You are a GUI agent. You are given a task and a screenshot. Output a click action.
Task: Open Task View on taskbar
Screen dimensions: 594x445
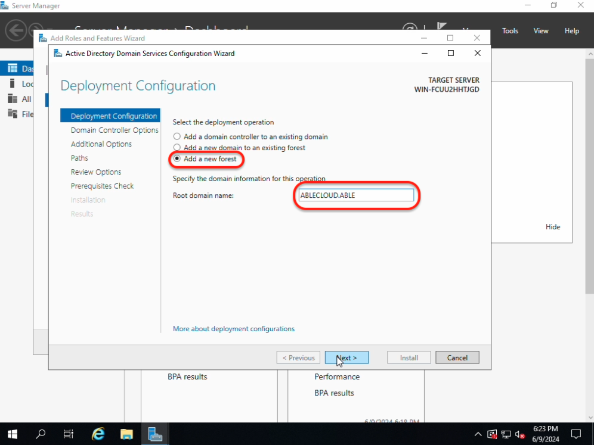pos(69,434)
